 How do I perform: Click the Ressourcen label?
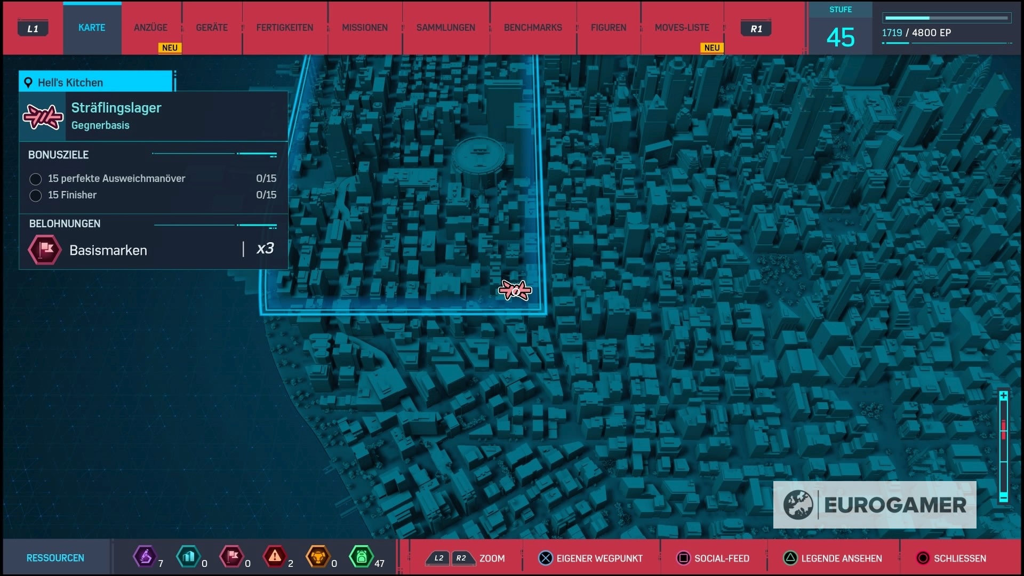55,558
